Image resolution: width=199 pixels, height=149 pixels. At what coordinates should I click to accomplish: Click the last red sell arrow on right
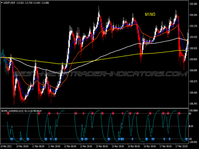179,113
